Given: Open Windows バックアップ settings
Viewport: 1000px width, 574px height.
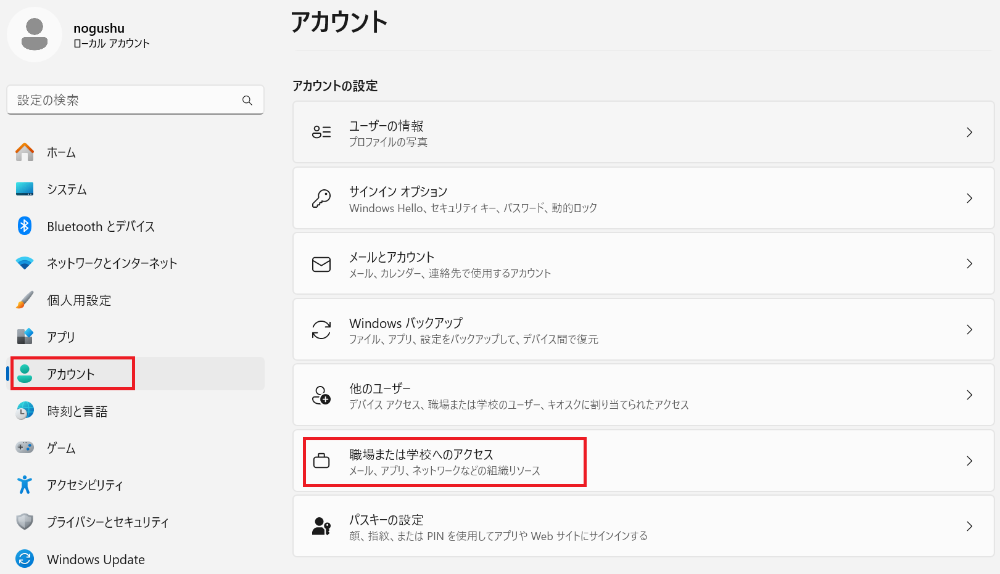Looking at the screenshot, I should [643, 329].
